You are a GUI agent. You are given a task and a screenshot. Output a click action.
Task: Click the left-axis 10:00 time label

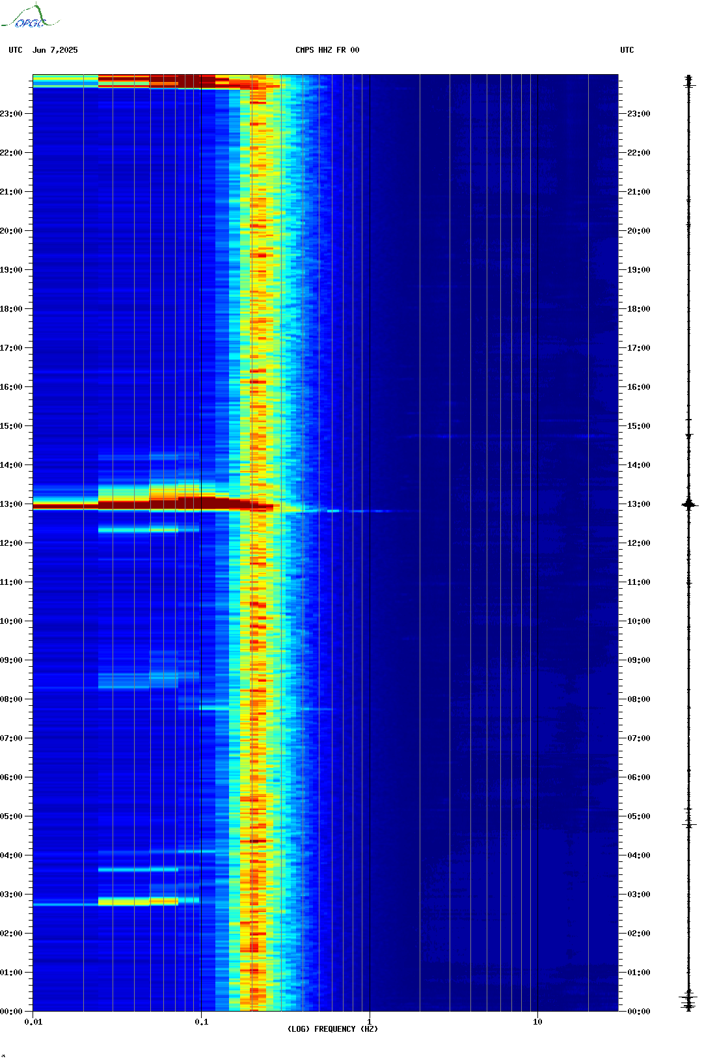pyautogui.click(x=11, y=621)
